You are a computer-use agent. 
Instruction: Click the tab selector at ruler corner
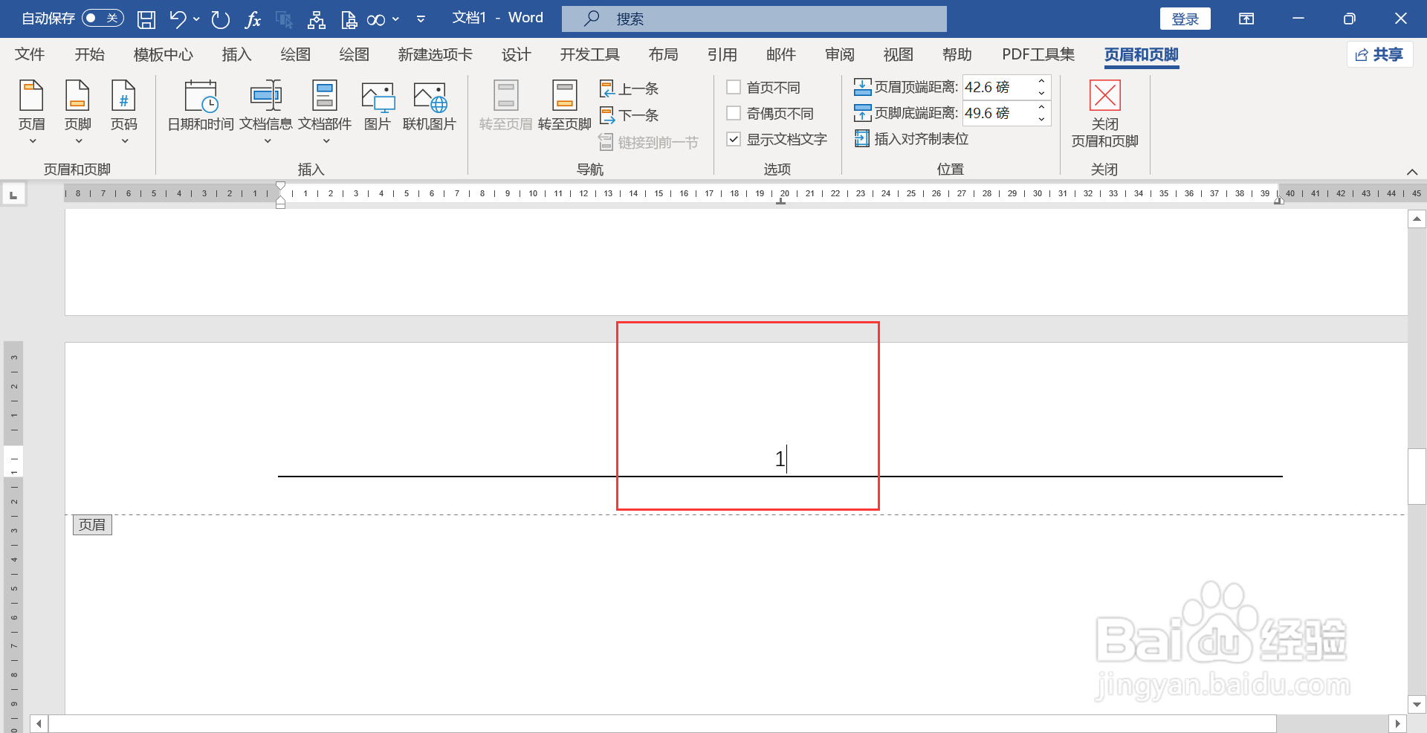pos(13,195)
